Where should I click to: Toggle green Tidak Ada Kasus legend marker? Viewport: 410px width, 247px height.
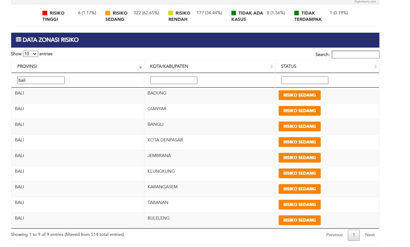[x=234, y=13]
